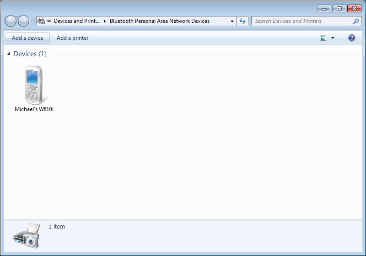This screenshot has height=256, width=366.
Task: Click the search magnifier icon
Action: tap(356, 21)
